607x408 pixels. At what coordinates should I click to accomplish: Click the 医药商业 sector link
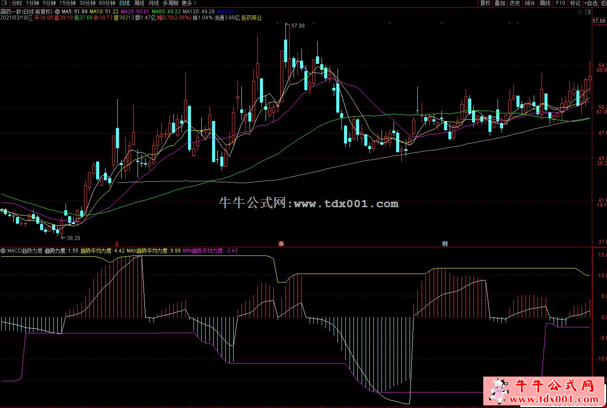251,18
